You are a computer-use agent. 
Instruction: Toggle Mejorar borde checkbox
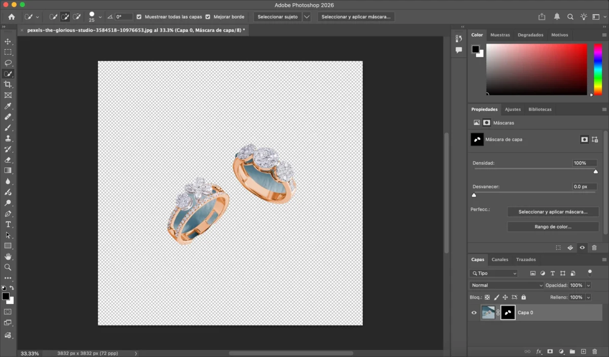(208, 17)
